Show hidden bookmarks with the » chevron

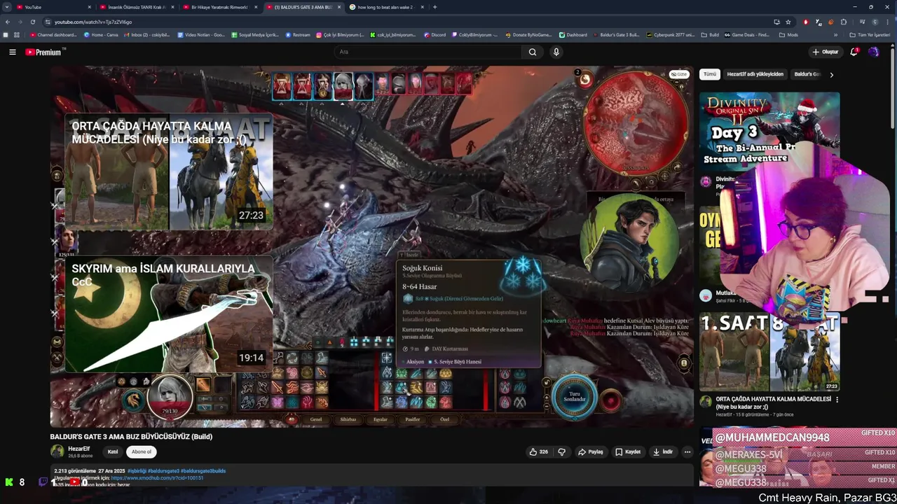coord(835,34)
